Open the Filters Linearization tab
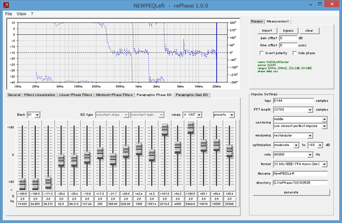The image size is (342, 223). point(40,95)
